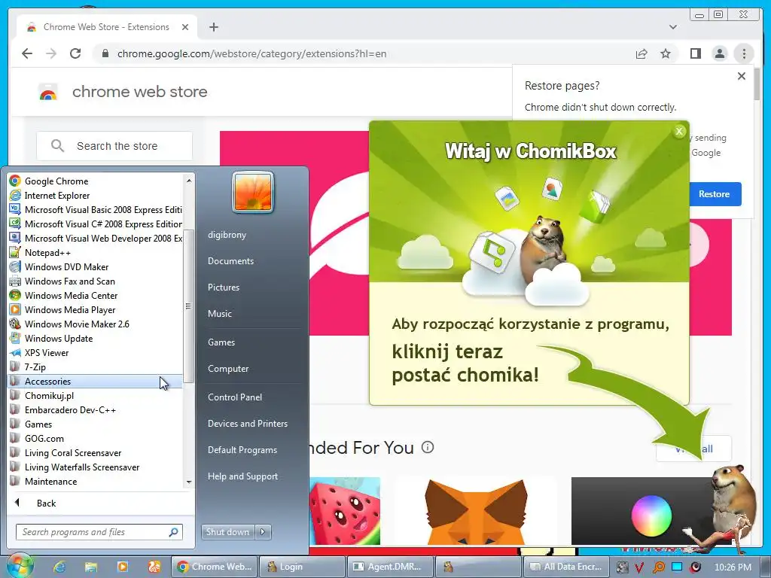Launch Internet Explorer from taskbar
The height and width of the screenshot is (578, 771).
click(59, 567)
